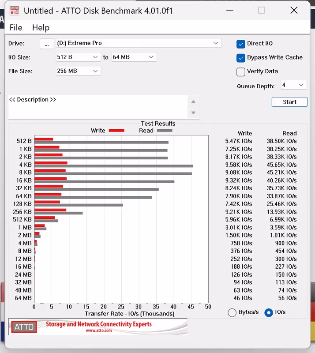The width and height of the screenshot is (315, 353).
Task: Disable Bypass Write Cache checkbox
Action: pyautogui.click(x=241, y=58)
